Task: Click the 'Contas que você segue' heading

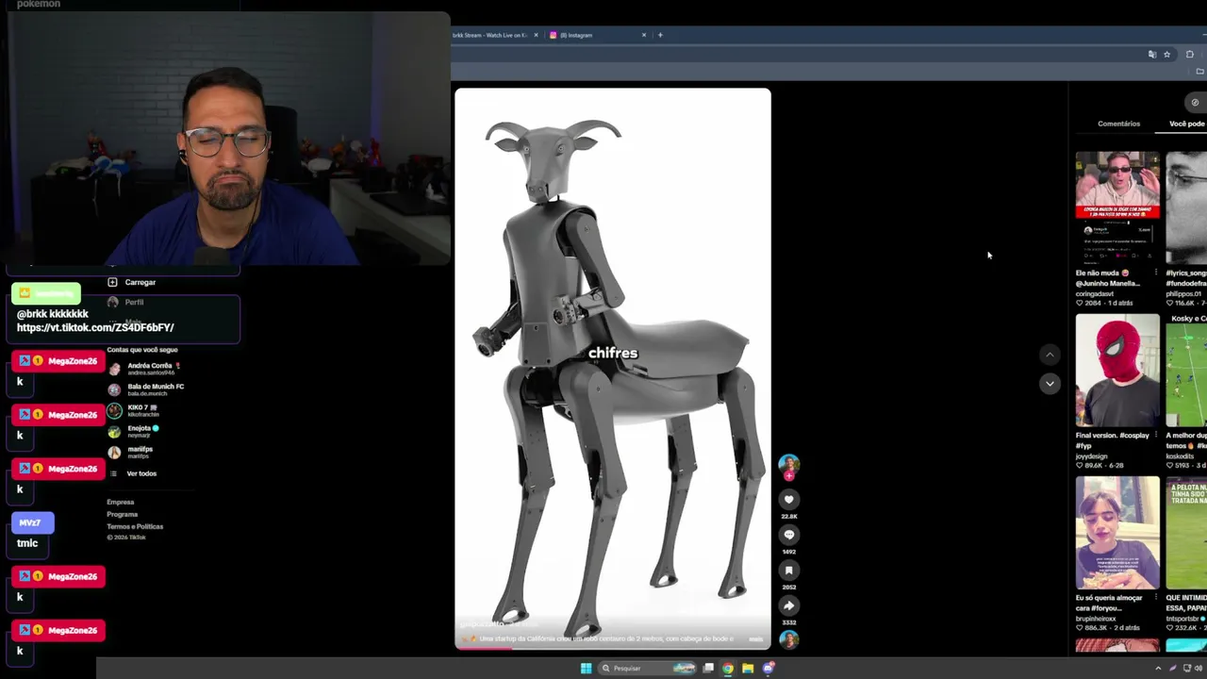Action: click(x=142, y=350)
